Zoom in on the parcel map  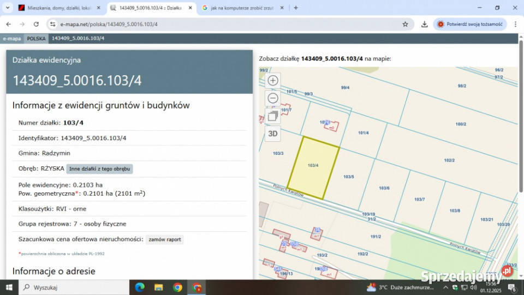[x=273, y=81]
